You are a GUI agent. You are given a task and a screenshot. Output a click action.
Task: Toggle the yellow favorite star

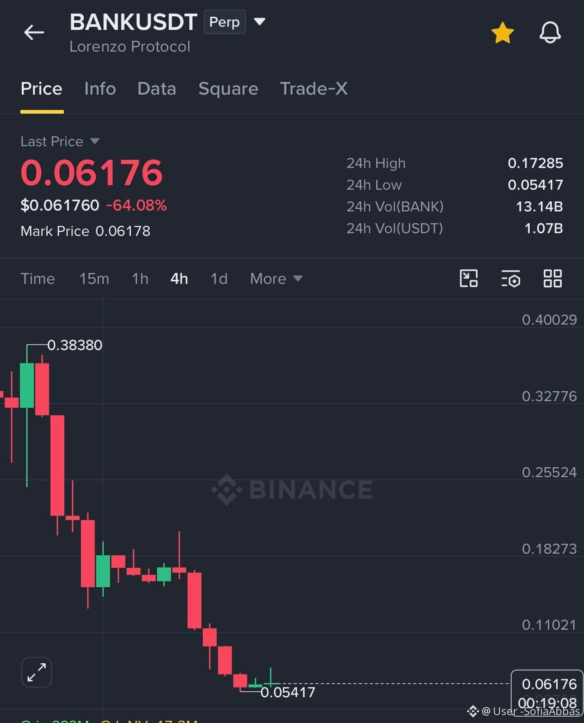point(503,33)
